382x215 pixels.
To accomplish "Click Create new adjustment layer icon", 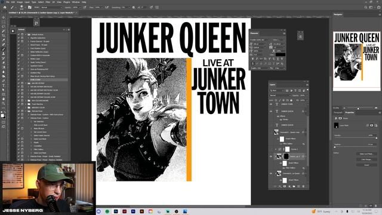I will click(289, 186).
